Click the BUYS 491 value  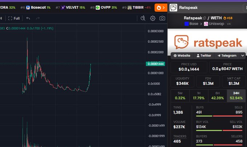click(199, 112)
